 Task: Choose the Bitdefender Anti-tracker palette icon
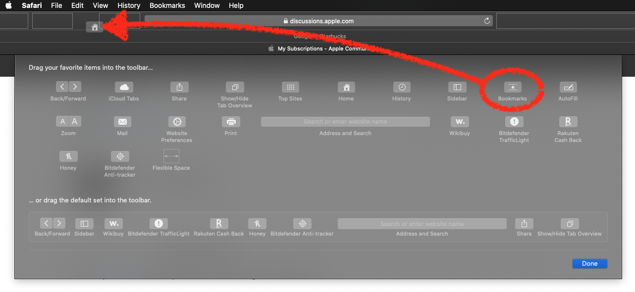120,156
